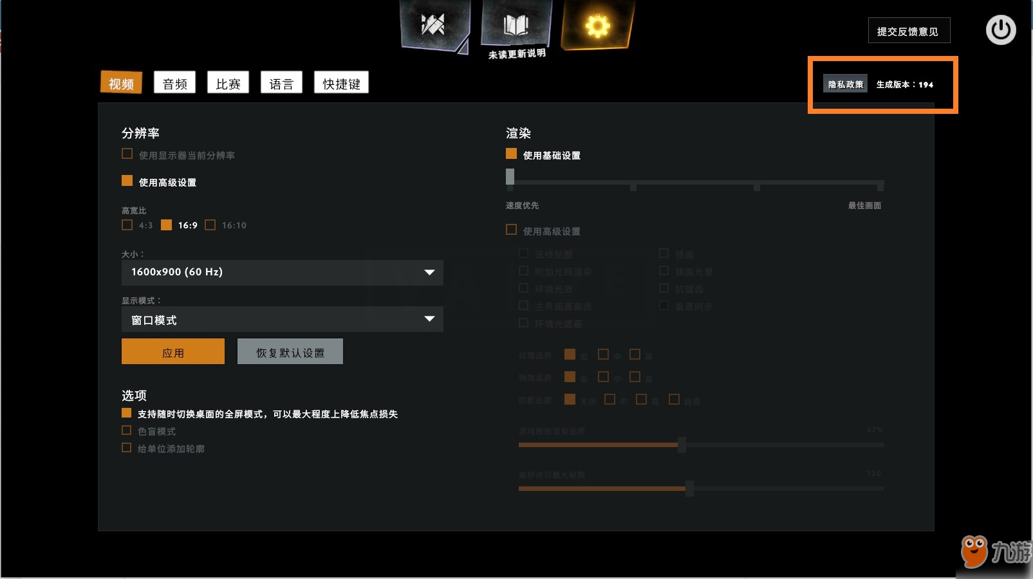Enable 垂直同步 checkbox

(x=664, y=306)
